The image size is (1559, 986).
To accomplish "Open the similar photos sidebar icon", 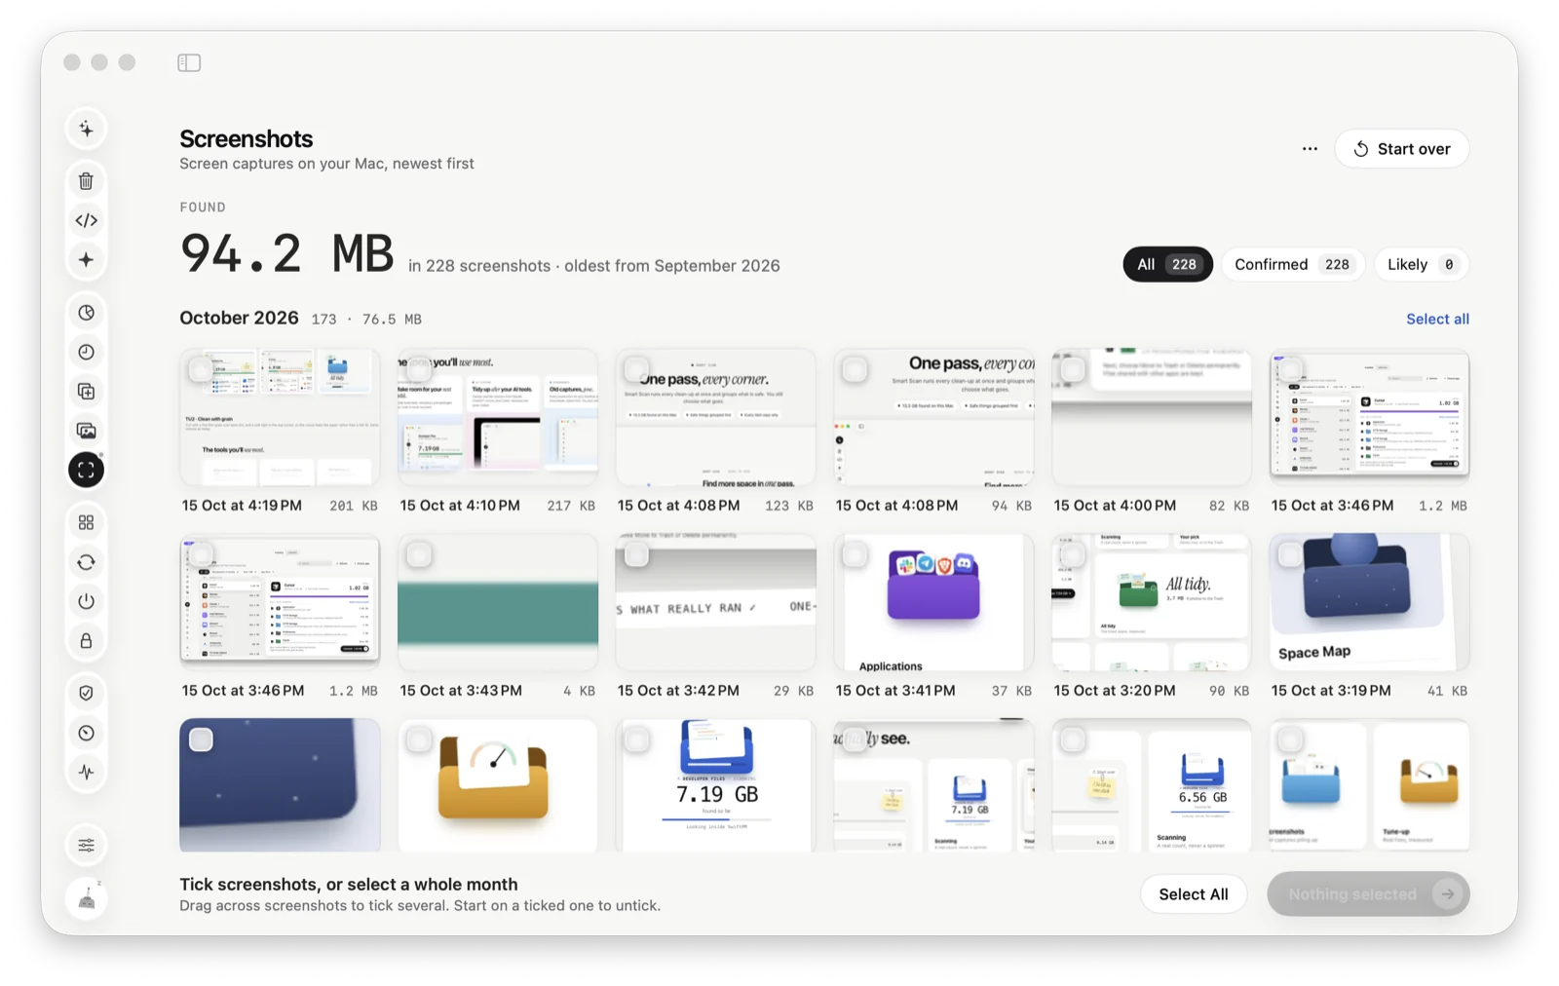I will (87, 430).
